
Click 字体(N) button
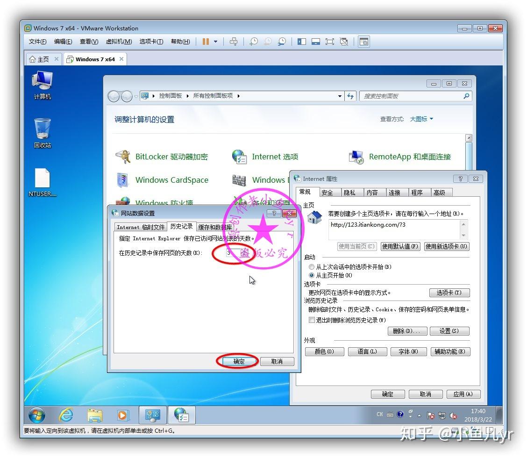click(x=408, y=352)
